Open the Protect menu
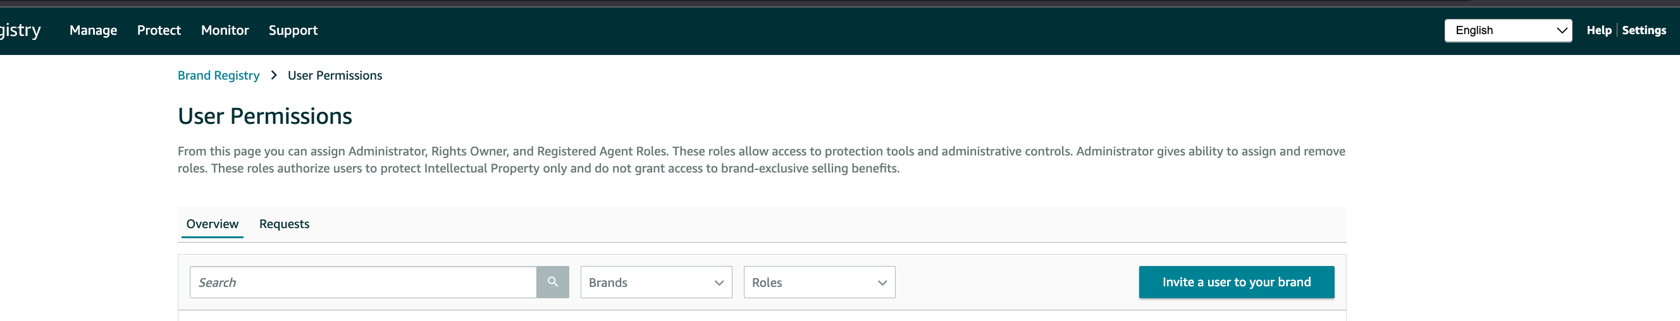The width and height of the screenshot is (1680, 321). pos(159,30)
